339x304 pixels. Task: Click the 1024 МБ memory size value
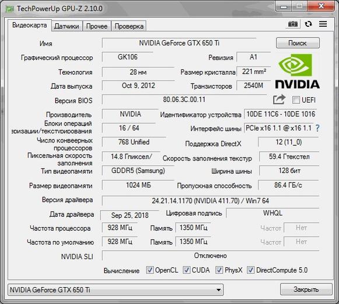138,185
